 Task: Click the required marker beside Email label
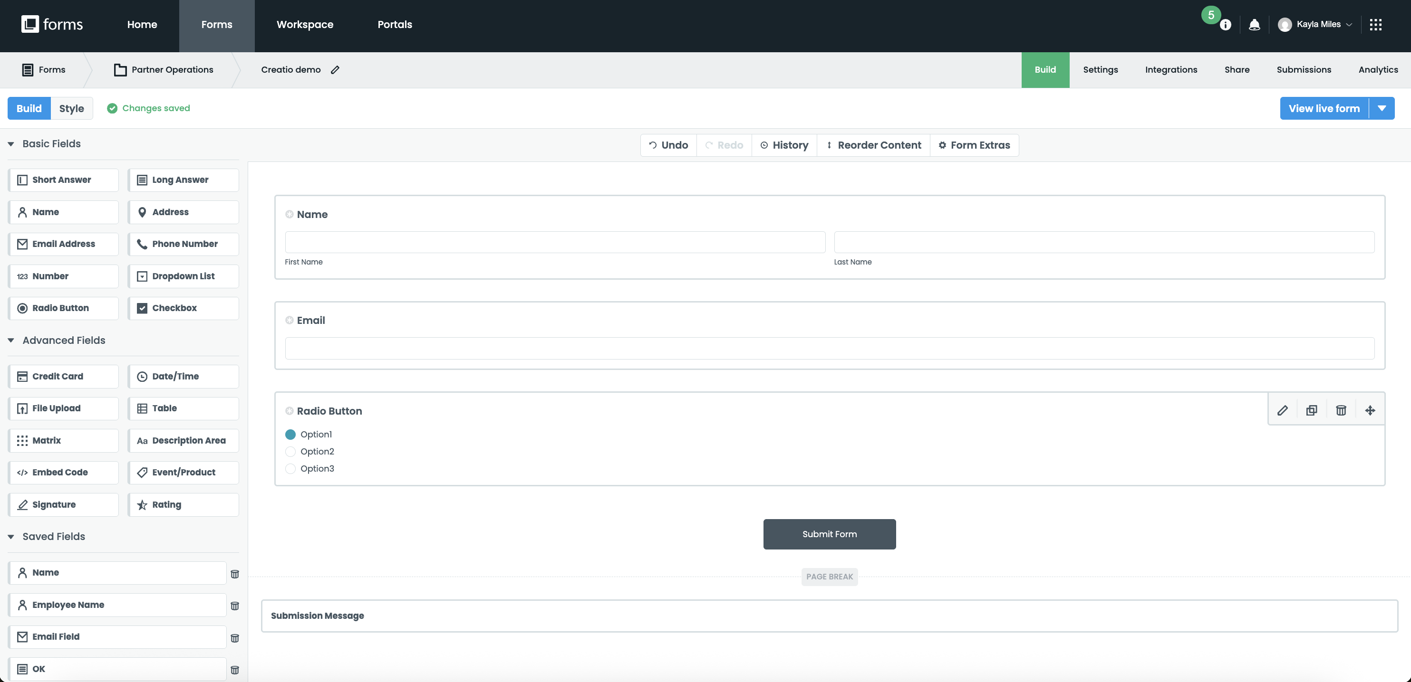(x=289, y=320)
